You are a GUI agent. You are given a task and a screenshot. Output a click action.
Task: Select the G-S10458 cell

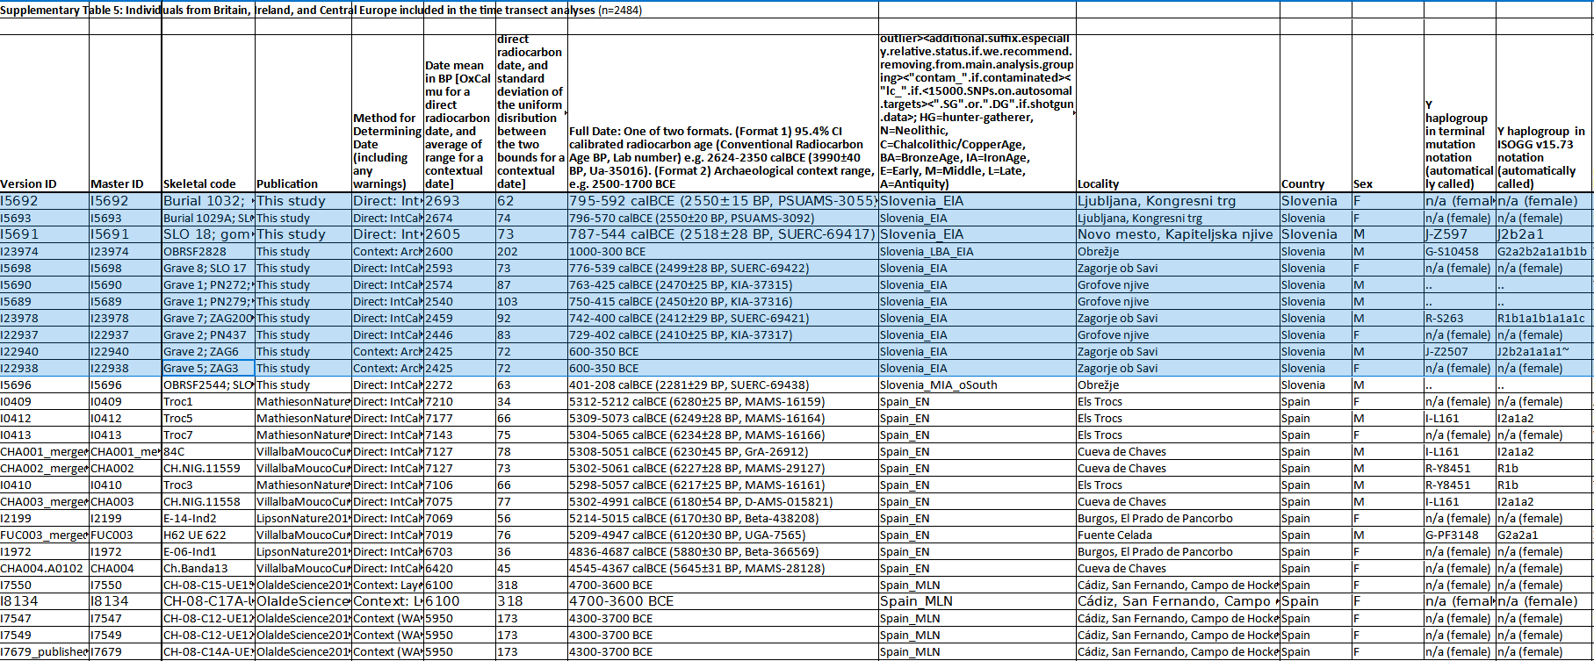coord(1459,251)
